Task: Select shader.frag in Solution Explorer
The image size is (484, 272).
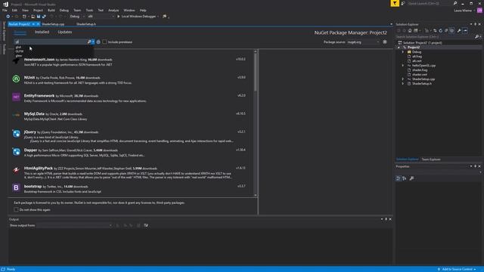Action: (420, 70)
